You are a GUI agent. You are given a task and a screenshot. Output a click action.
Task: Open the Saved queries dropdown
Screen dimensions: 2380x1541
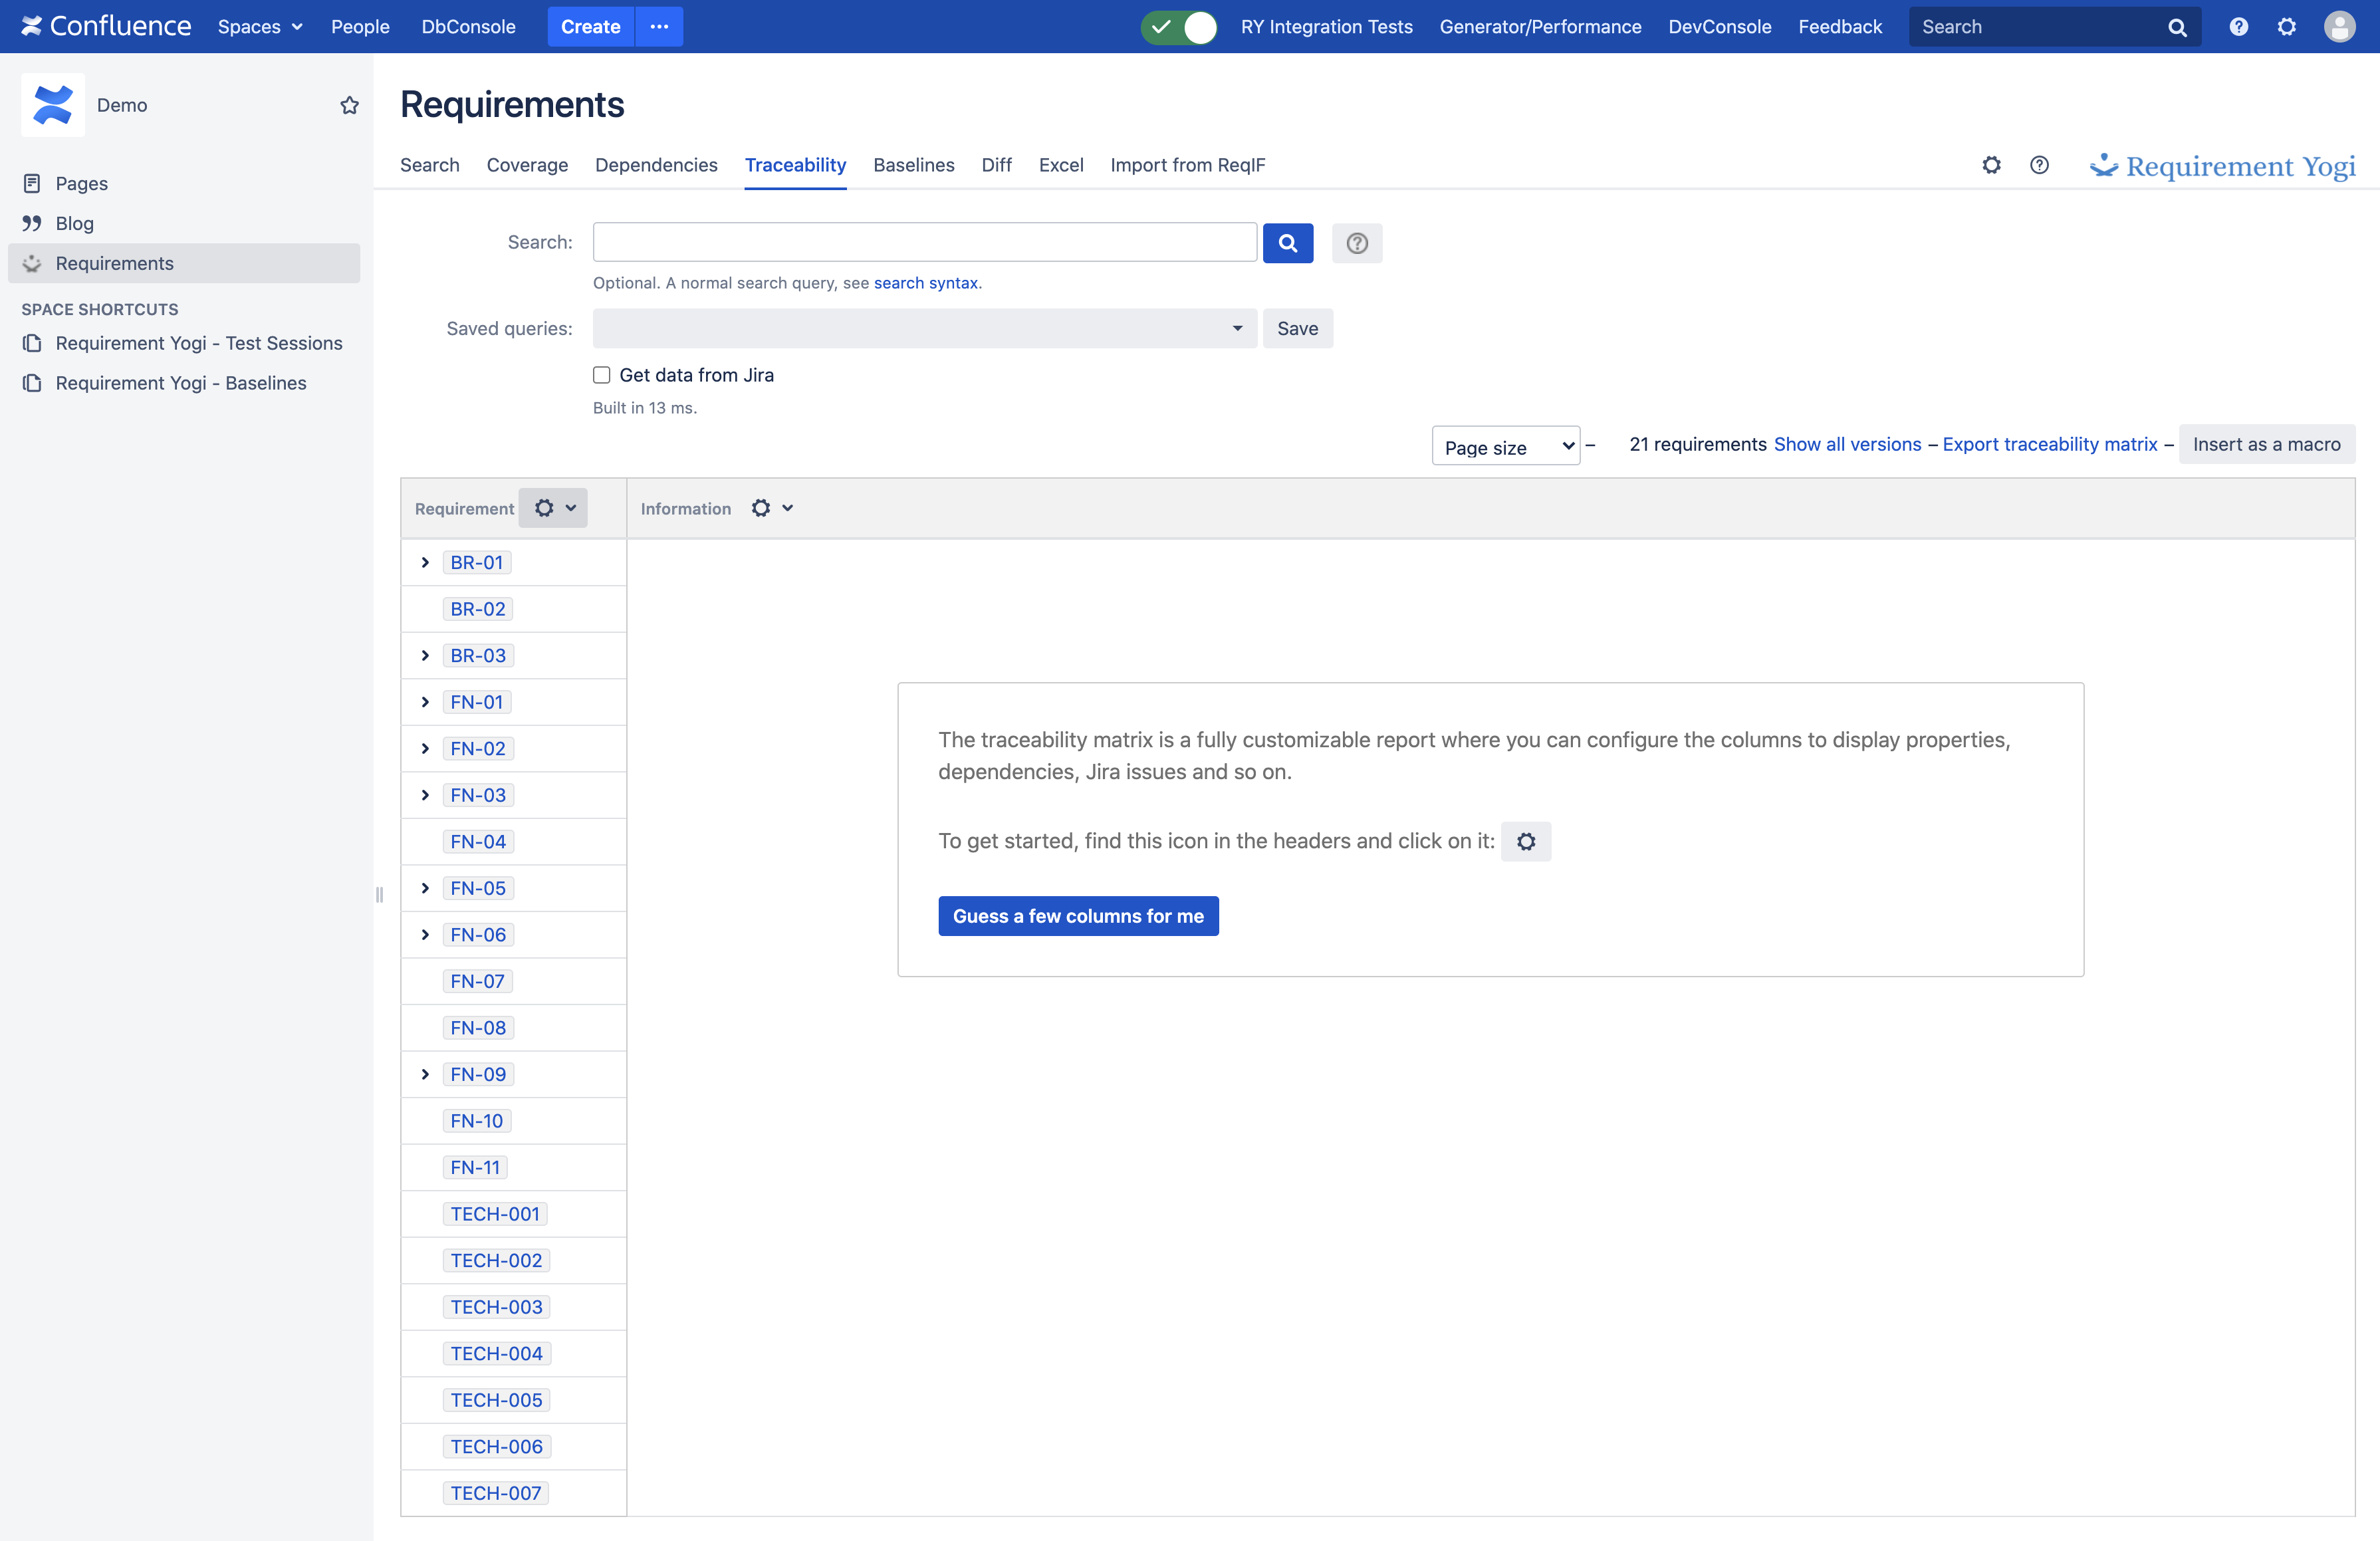[924, 328]
